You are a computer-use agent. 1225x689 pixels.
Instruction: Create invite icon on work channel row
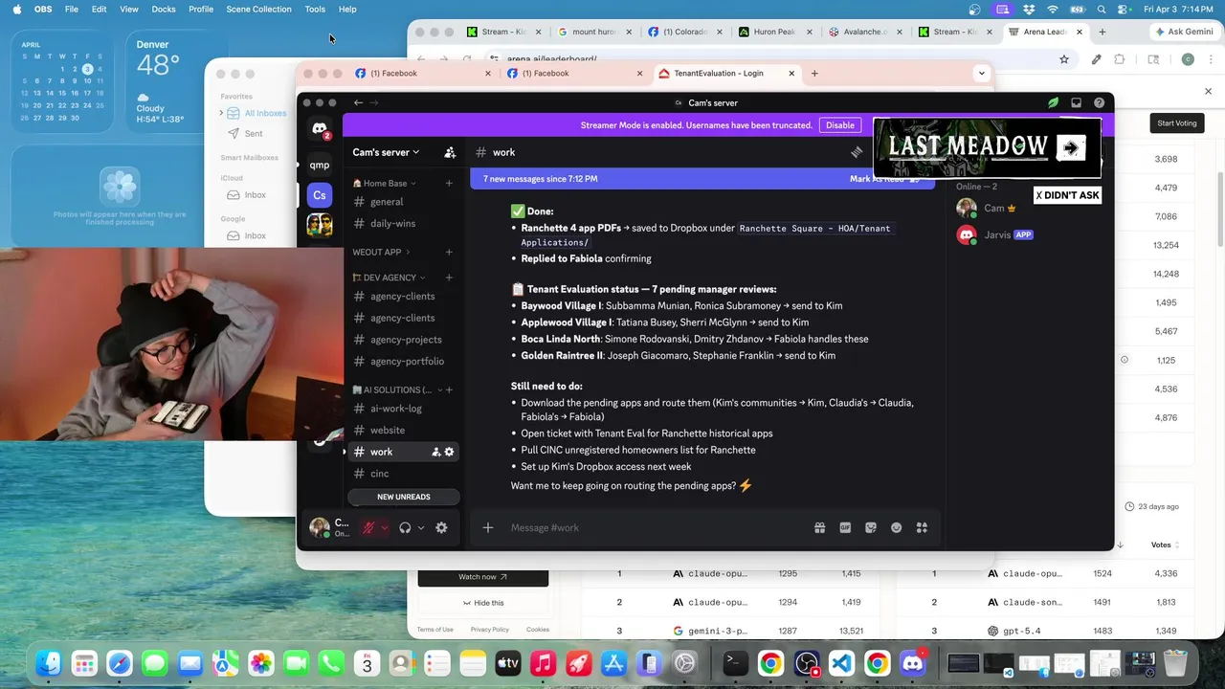point(435,452)
